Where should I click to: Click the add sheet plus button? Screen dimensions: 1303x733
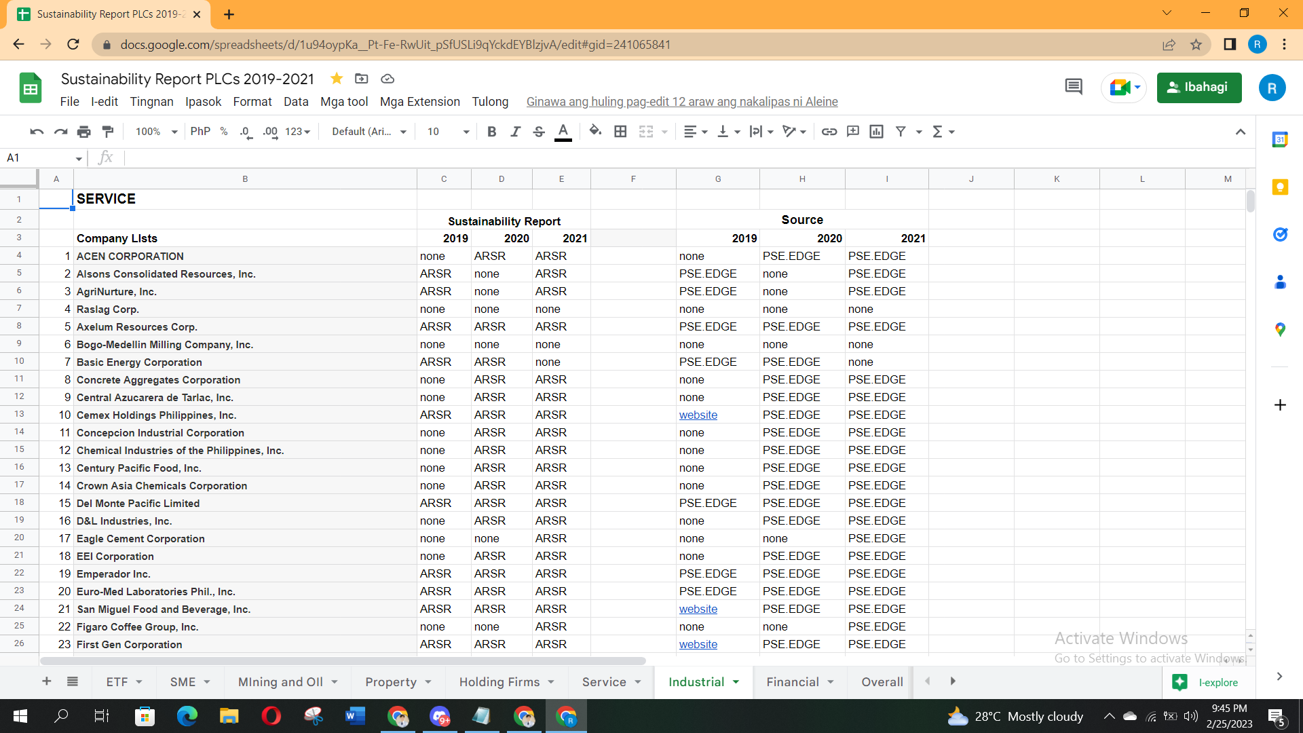coord(47,681)
